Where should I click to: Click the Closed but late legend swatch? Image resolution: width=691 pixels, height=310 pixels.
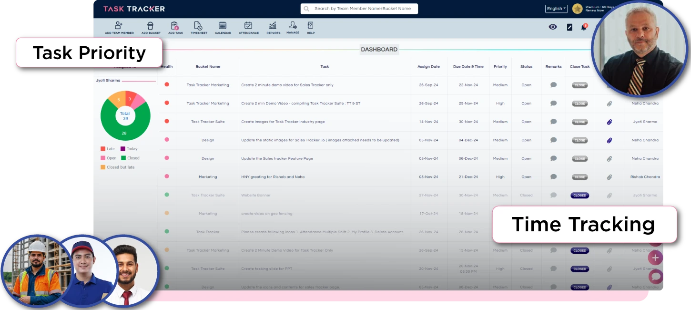point(103,167)
